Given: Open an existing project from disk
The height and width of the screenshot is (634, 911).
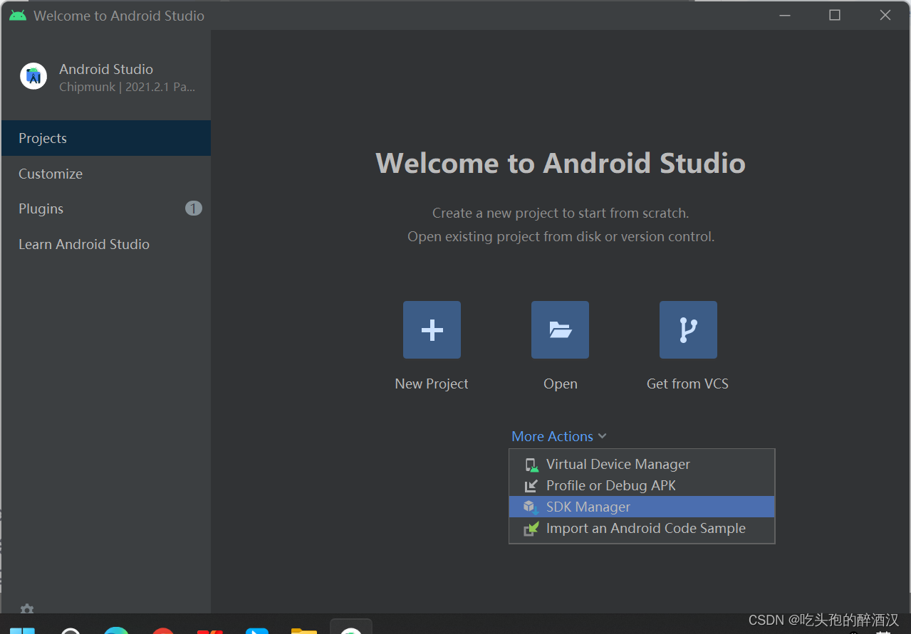Looking at the screenshot, I should coord(560,329).
